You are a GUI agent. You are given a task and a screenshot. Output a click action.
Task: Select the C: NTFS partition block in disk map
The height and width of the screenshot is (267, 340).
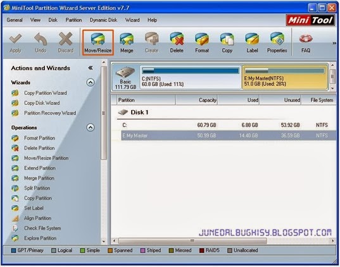191,77
